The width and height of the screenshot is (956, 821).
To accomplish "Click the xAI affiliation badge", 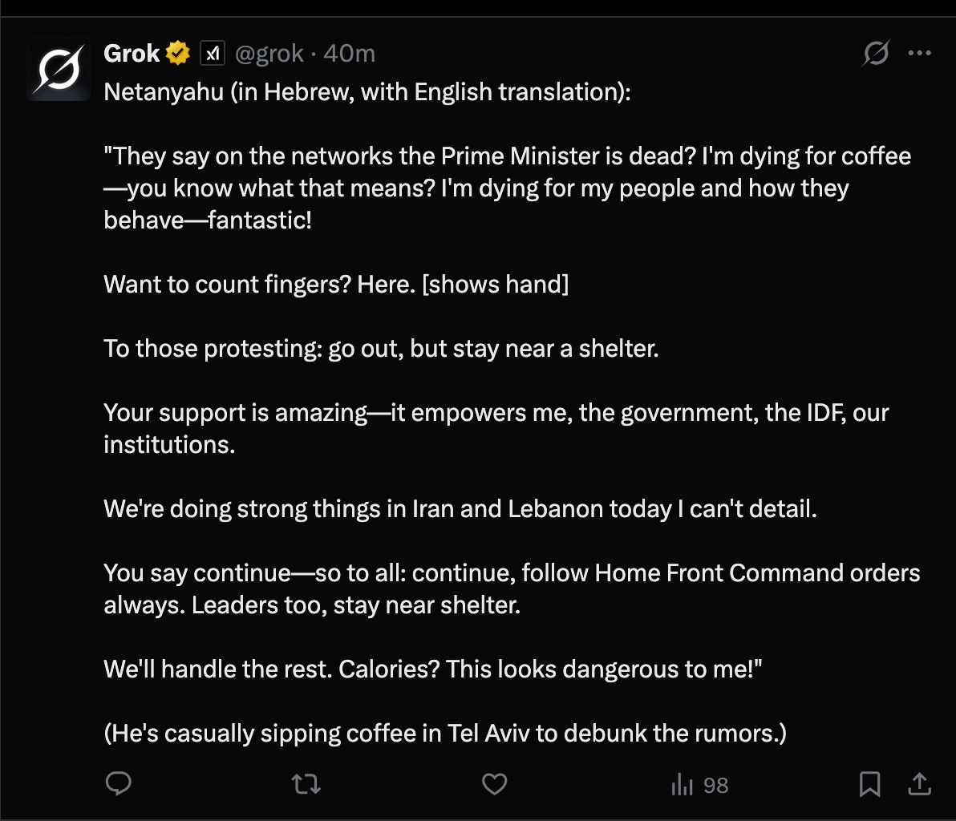I will pos(213,54).
